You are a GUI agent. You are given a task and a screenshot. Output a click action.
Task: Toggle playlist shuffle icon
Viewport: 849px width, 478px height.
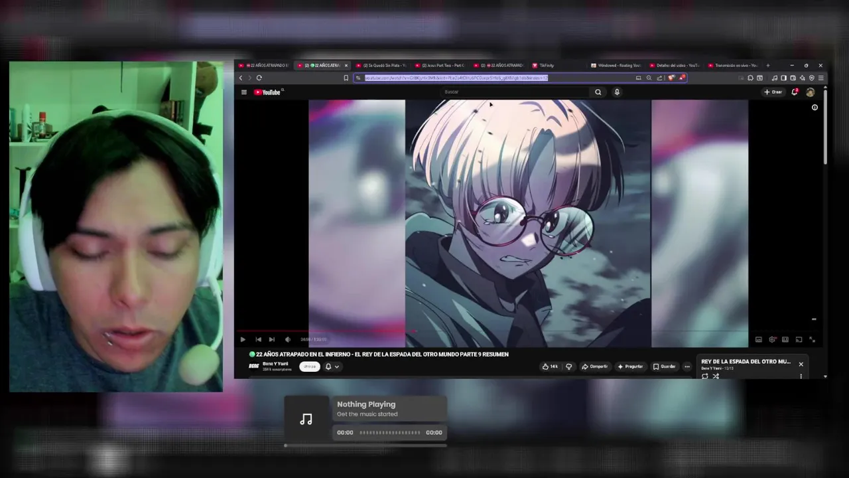coord(716,376)
